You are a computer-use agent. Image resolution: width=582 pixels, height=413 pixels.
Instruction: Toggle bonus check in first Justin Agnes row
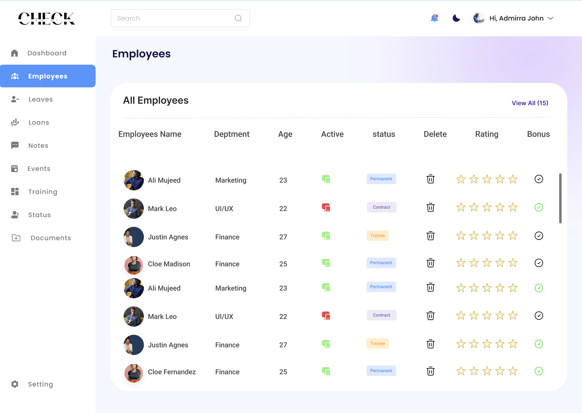[x=539, y=236]
